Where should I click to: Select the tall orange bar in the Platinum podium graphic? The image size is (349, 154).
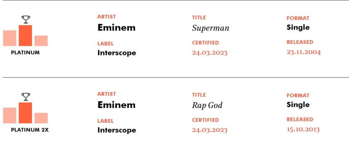pos(25,36)
